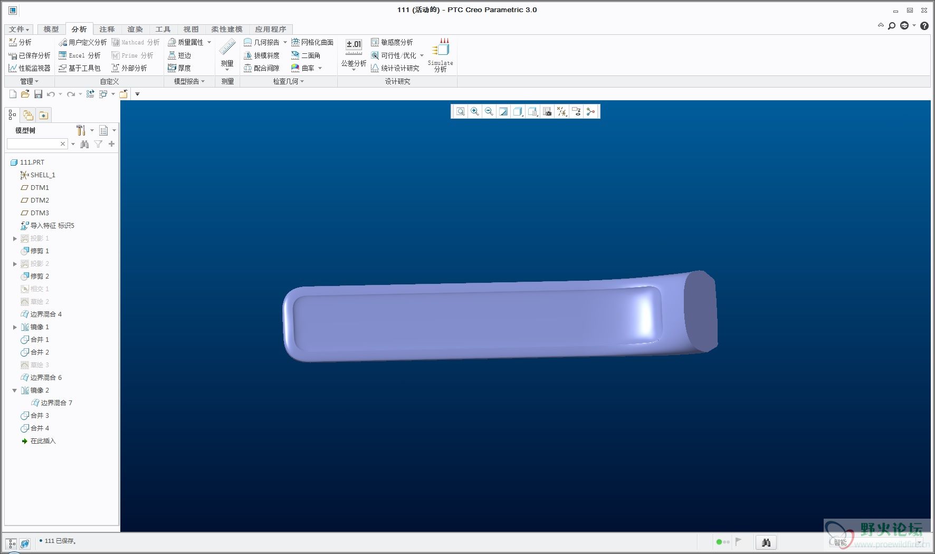The height and width of the screenshot is (554, 935).
Task: Click the Repaint icon in graphics toolbar
Action: 503,111
